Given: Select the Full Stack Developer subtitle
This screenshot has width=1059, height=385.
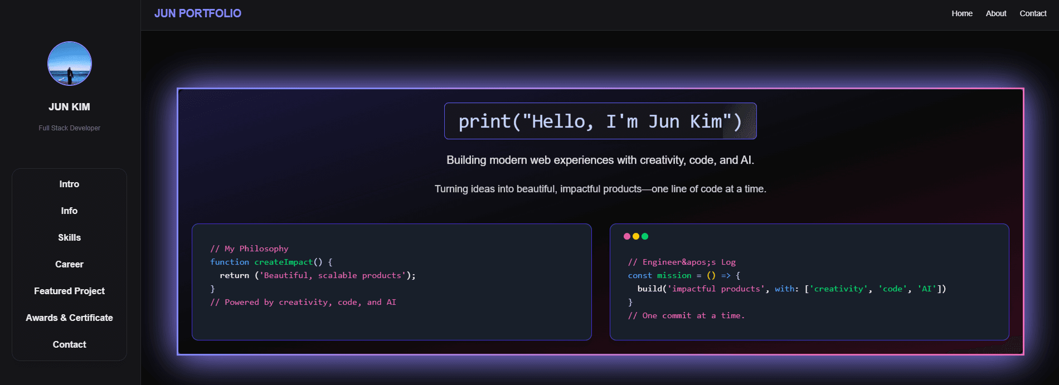Looking at the screenshot, I should [70, 128].
